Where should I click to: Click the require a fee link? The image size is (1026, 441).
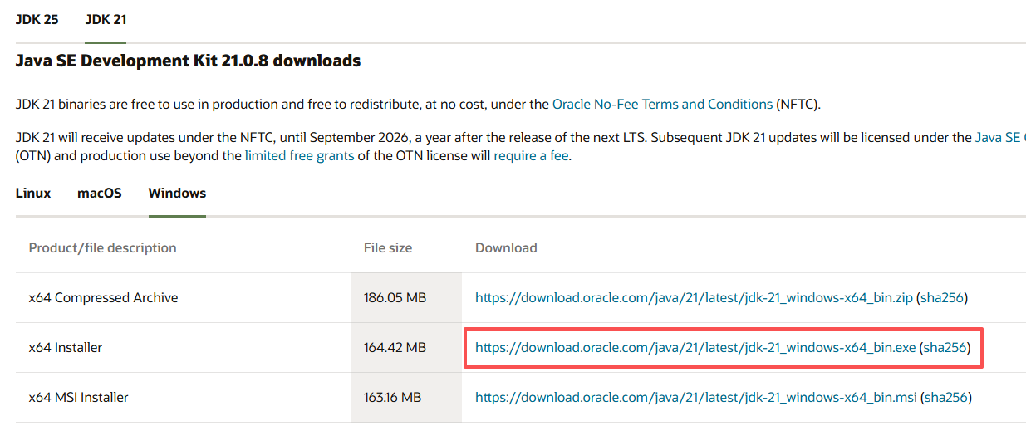pyautogui.click(x=530, y=155)
